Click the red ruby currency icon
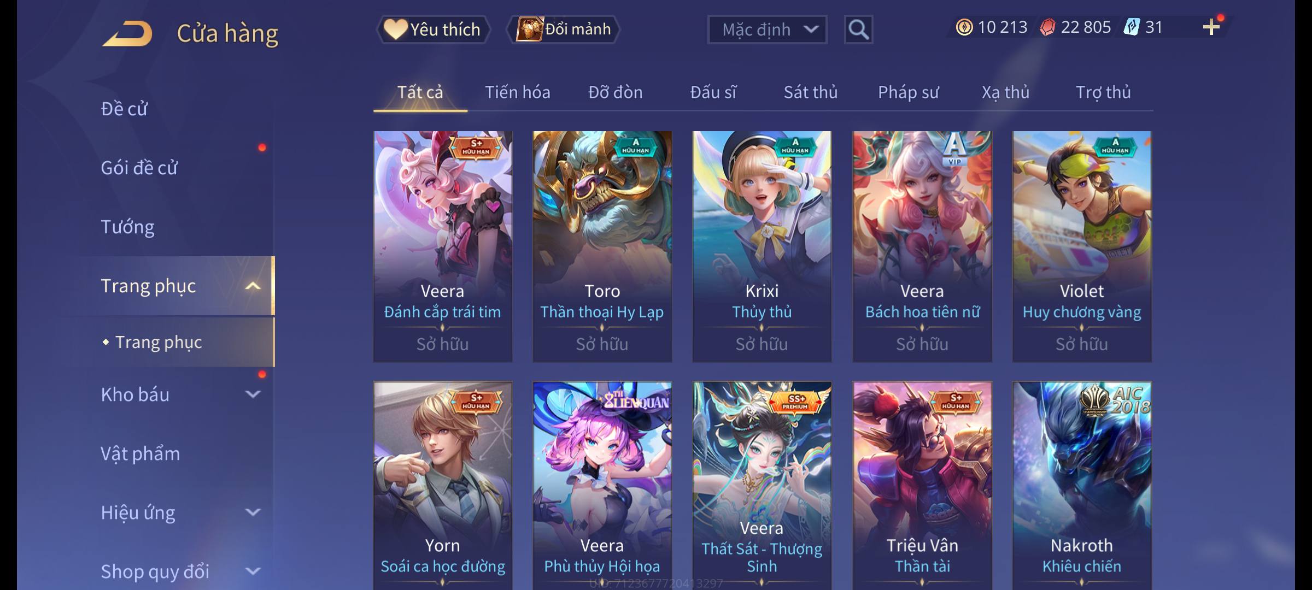Screen dimensions: 1312x590 1047,27
